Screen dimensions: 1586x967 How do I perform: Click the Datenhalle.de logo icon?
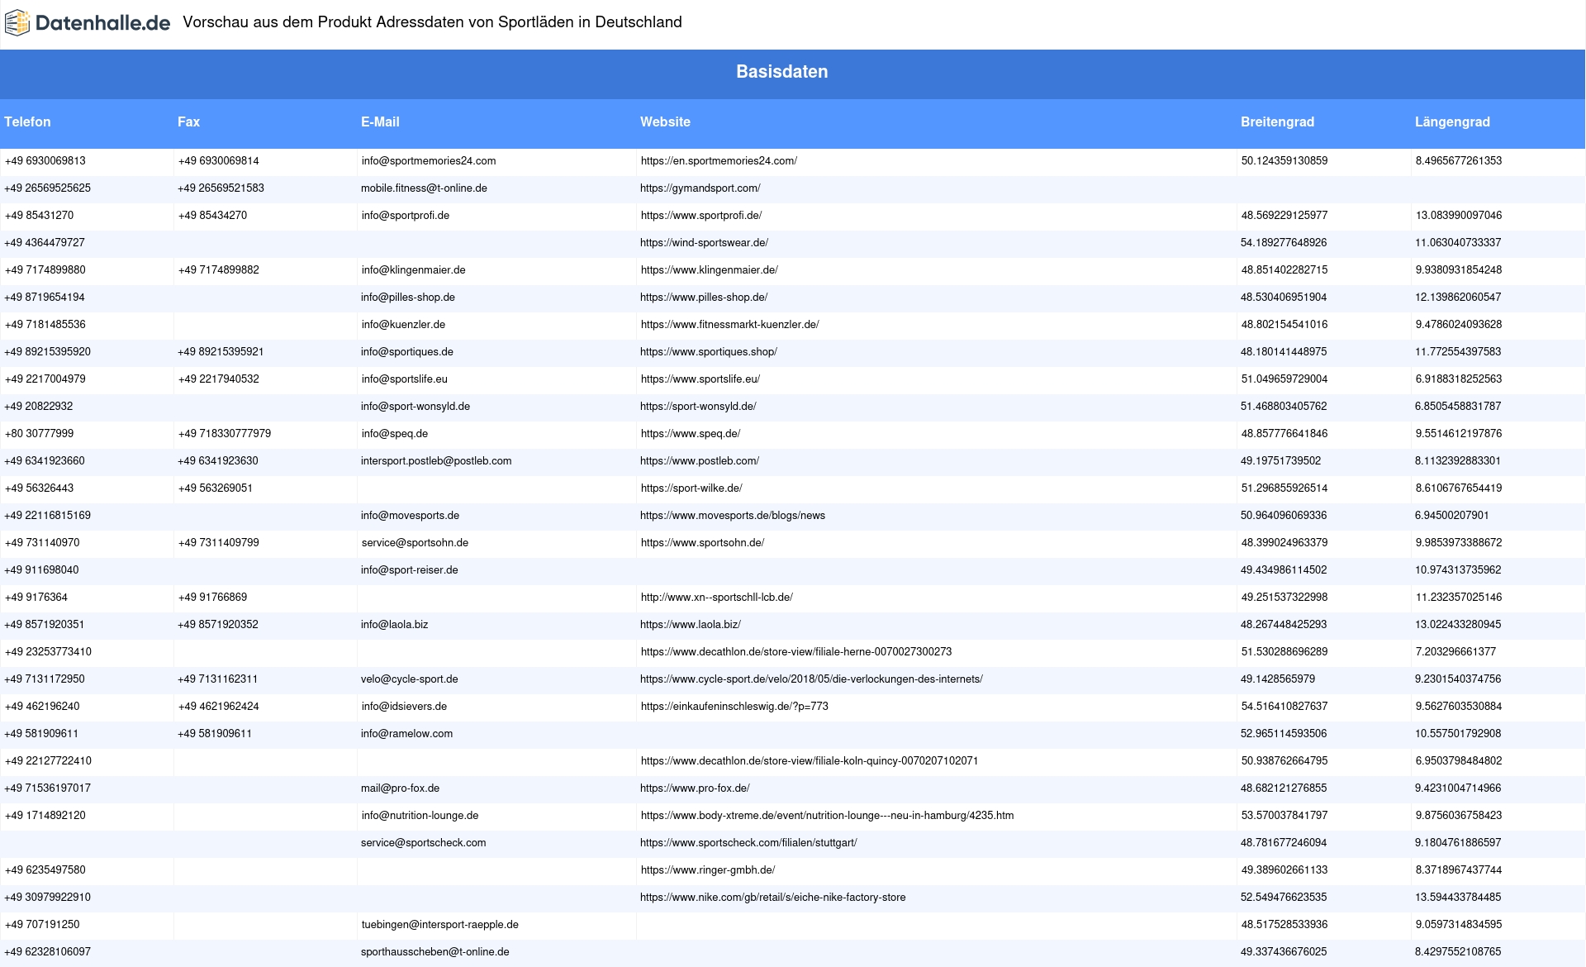17,23
